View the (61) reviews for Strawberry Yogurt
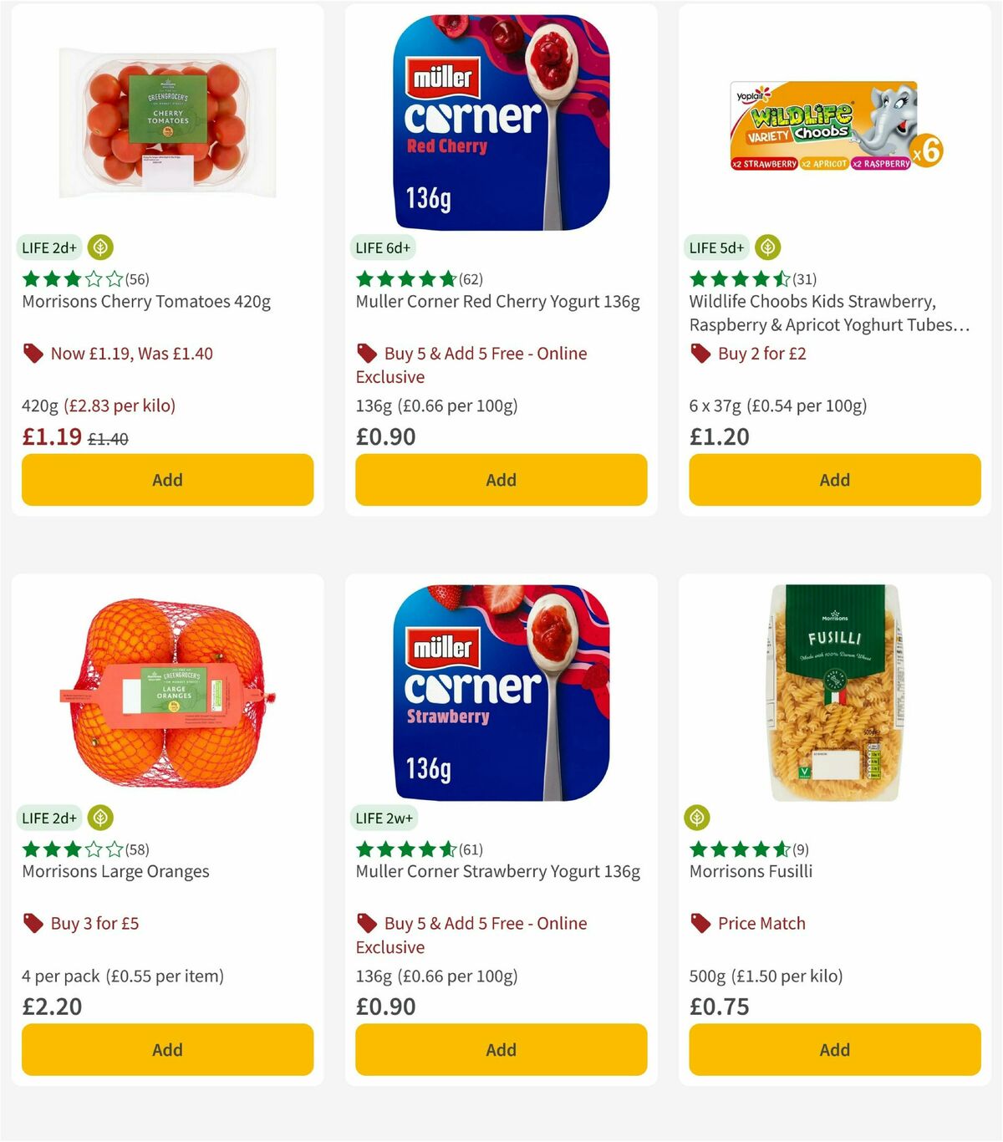 tap(472, 849)
